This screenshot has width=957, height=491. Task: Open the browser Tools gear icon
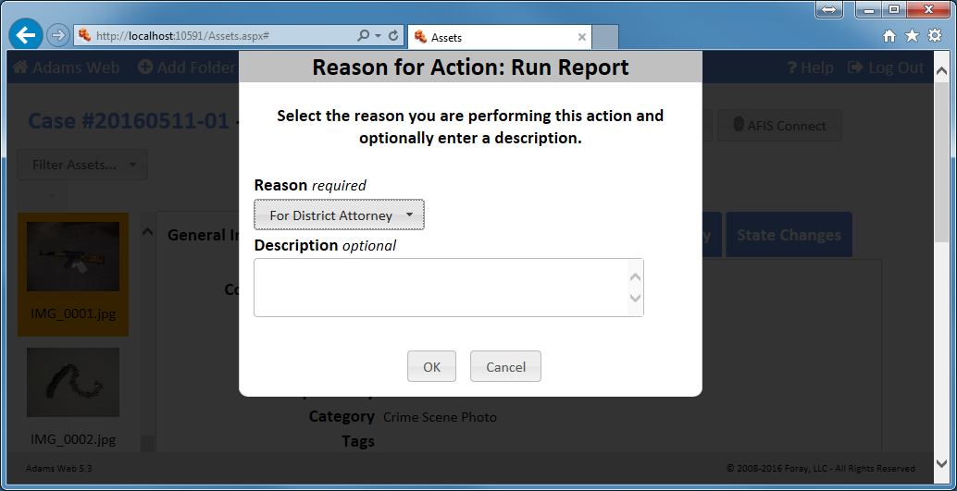pos(935,36)
